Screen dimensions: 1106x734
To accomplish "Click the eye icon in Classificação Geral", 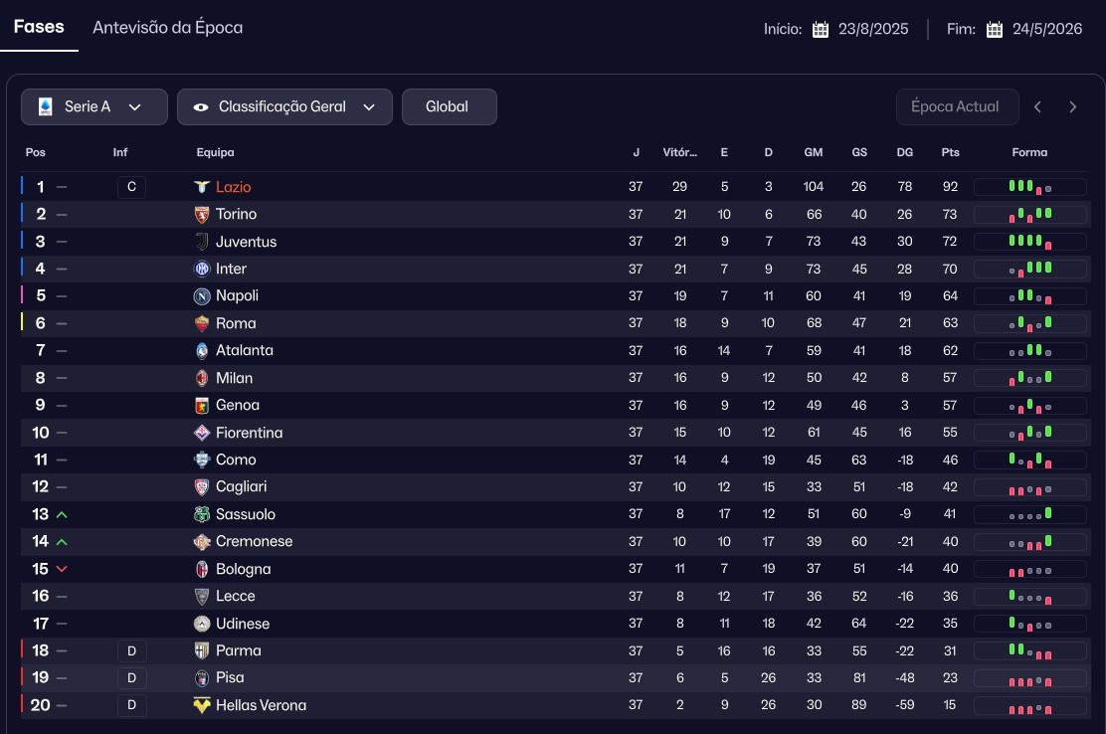I will point(201,107).
